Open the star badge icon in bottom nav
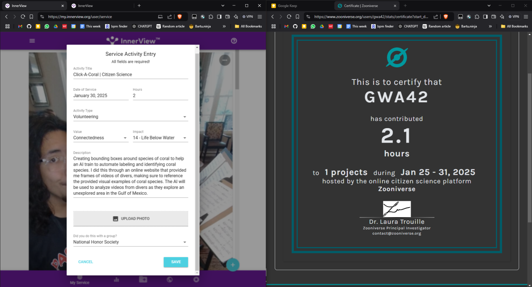The width and height of the screenshot is (532, 287). (x=196, y=280)
